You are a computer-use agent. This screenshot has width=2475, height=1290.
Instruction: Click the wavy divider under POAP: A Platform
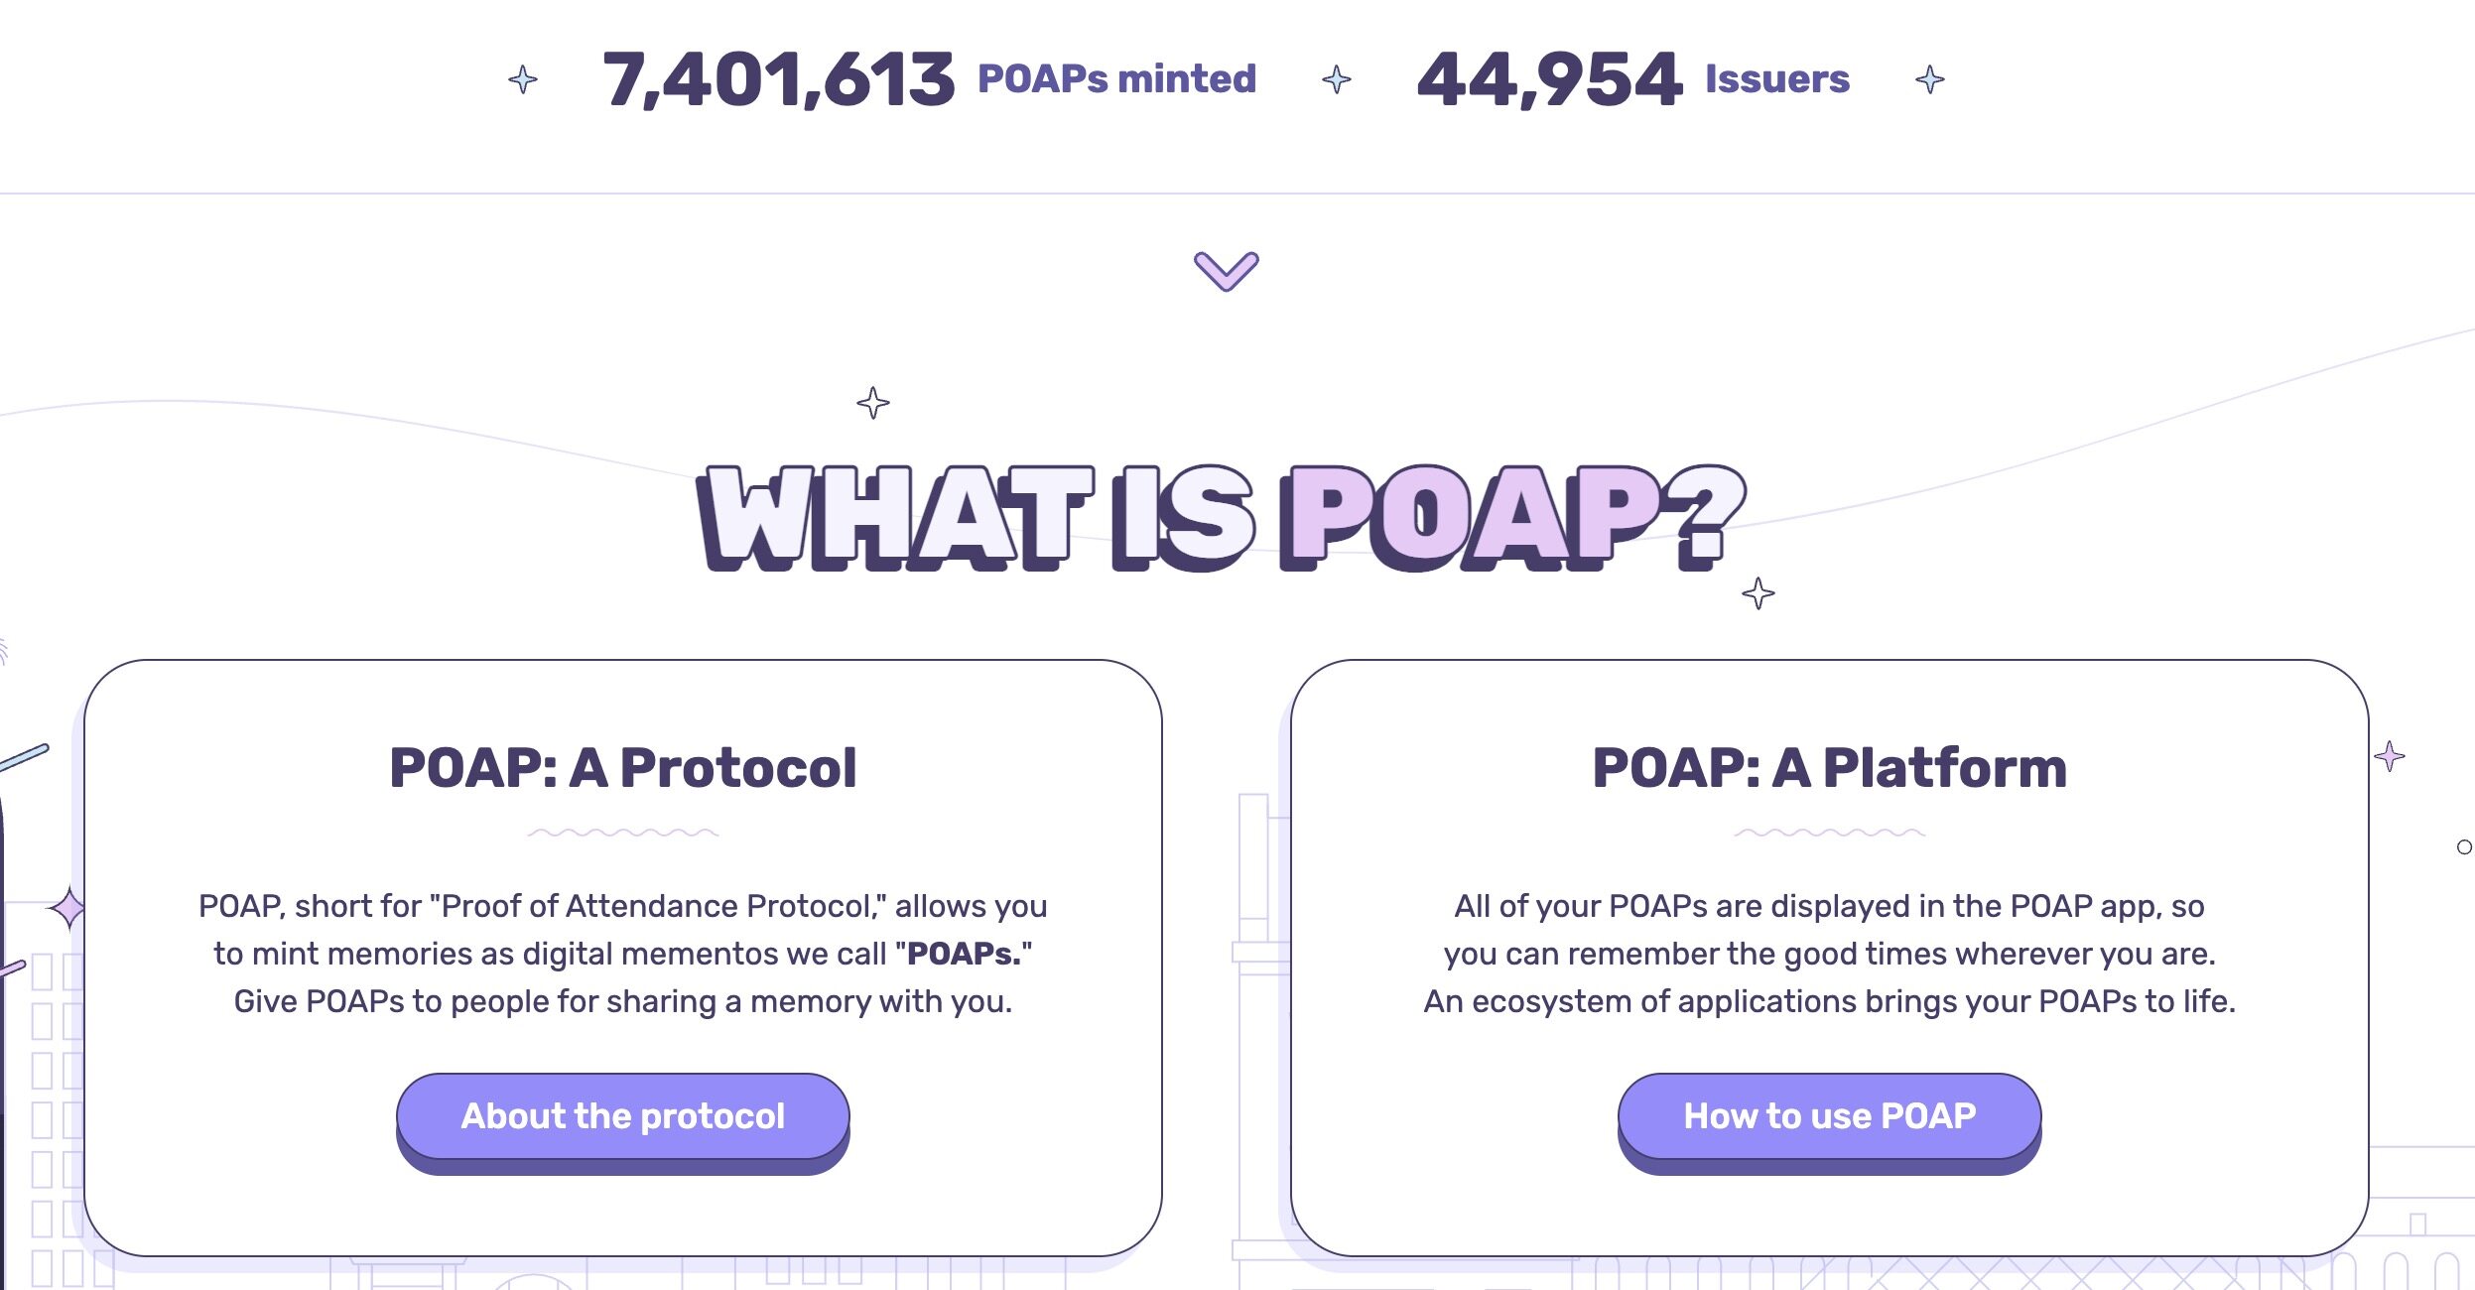1830,833
